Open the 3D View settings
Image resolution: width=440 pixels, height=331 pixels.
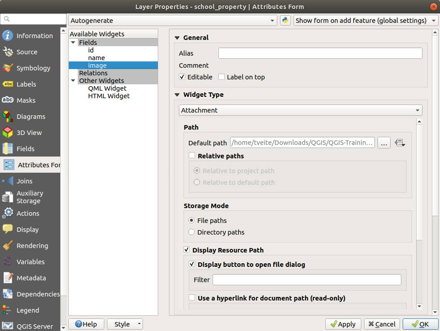pos(29,133)
